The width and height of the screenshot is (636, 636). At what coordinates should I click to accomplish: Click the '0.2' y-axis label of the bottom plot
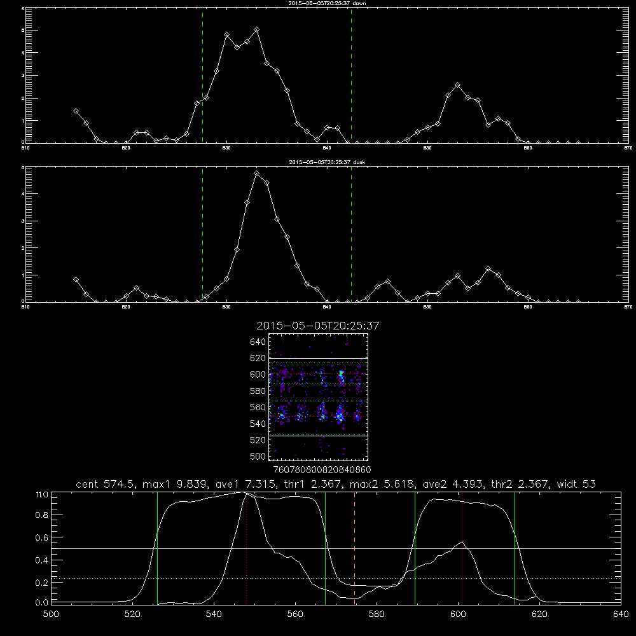42,583
